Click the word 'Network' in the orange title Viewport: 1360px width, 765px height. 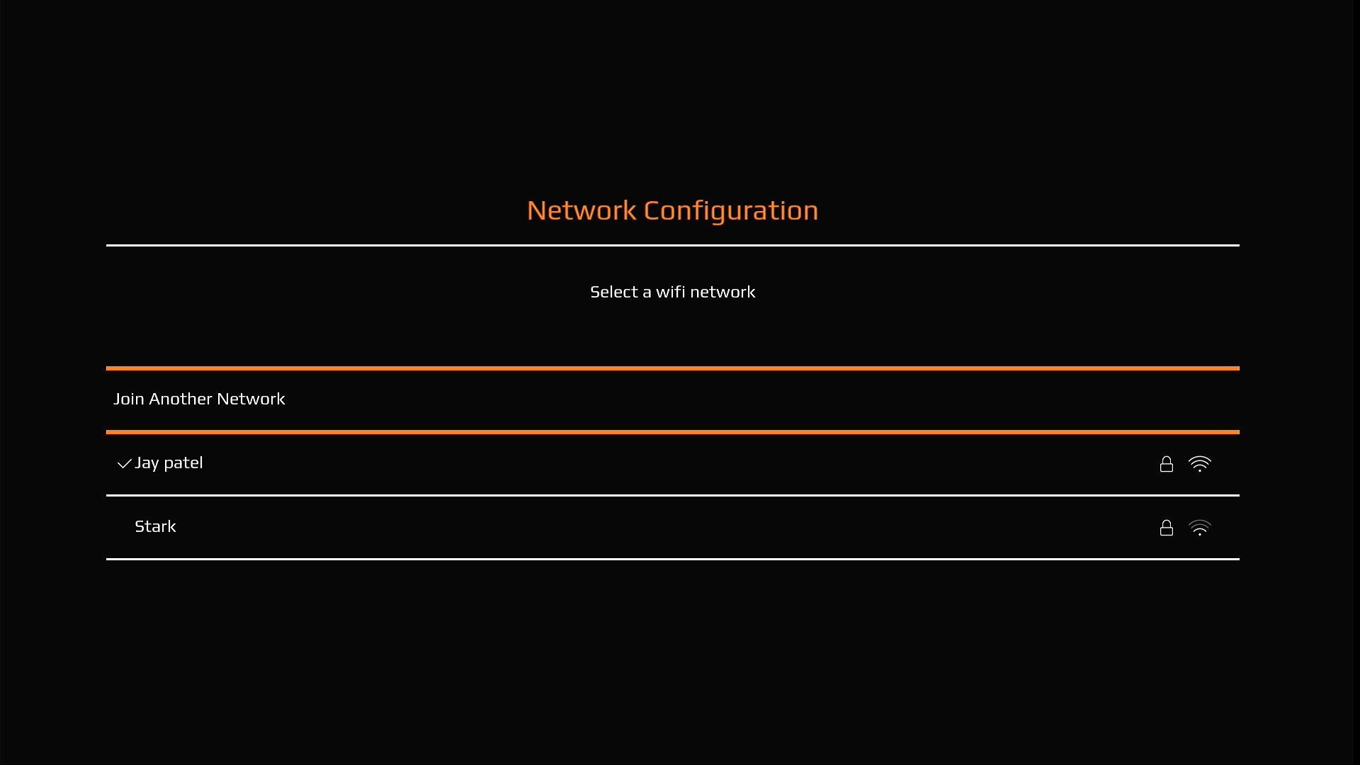tap(582, 210)
